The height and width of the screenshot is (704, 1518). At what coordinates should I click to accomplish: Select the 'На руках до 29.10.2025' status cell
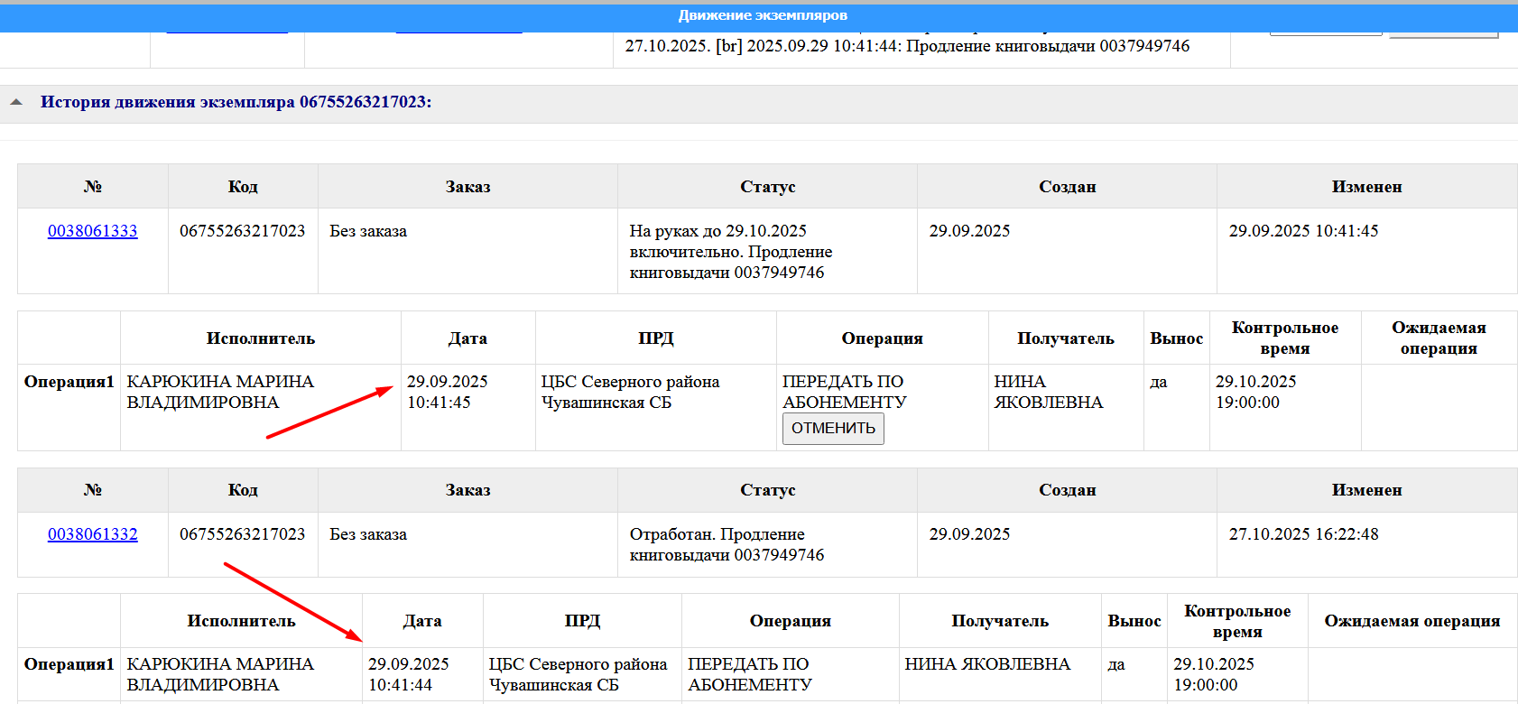(x=730, y=252)
